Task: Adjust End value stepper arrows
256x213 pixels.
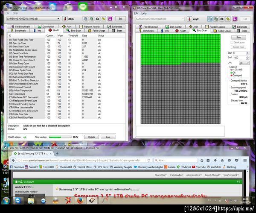Action: click(x=247, y=58)
